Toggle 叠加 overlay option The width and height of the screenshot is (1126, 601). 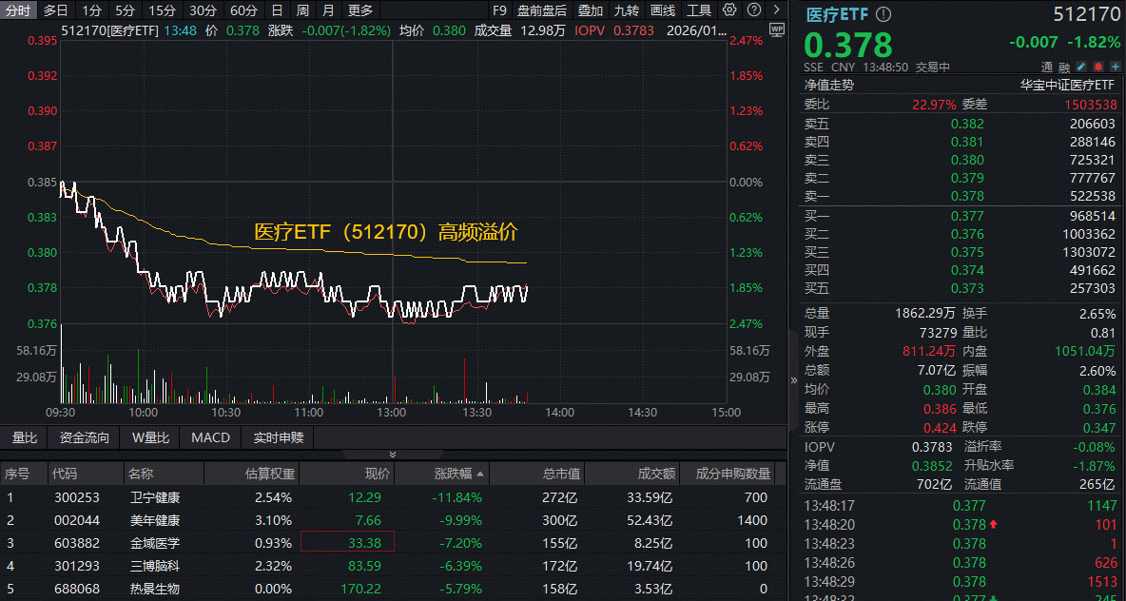(x=591, y=10)
